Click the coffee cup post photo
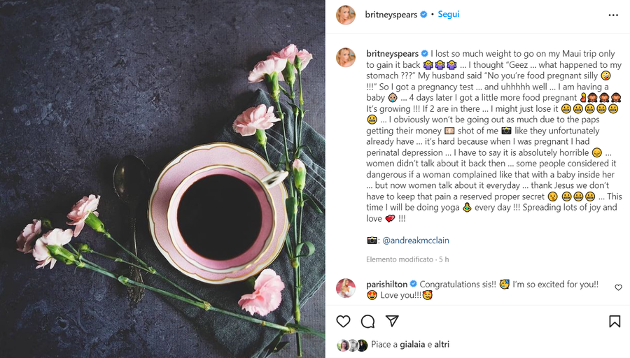This screenshot has height=358, width=630. click(x=162, y=179)
